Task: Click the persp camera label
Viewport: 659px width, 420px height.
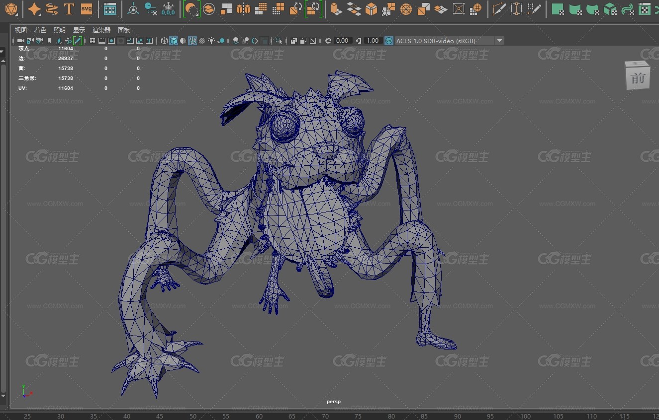Action: [334, 402]
